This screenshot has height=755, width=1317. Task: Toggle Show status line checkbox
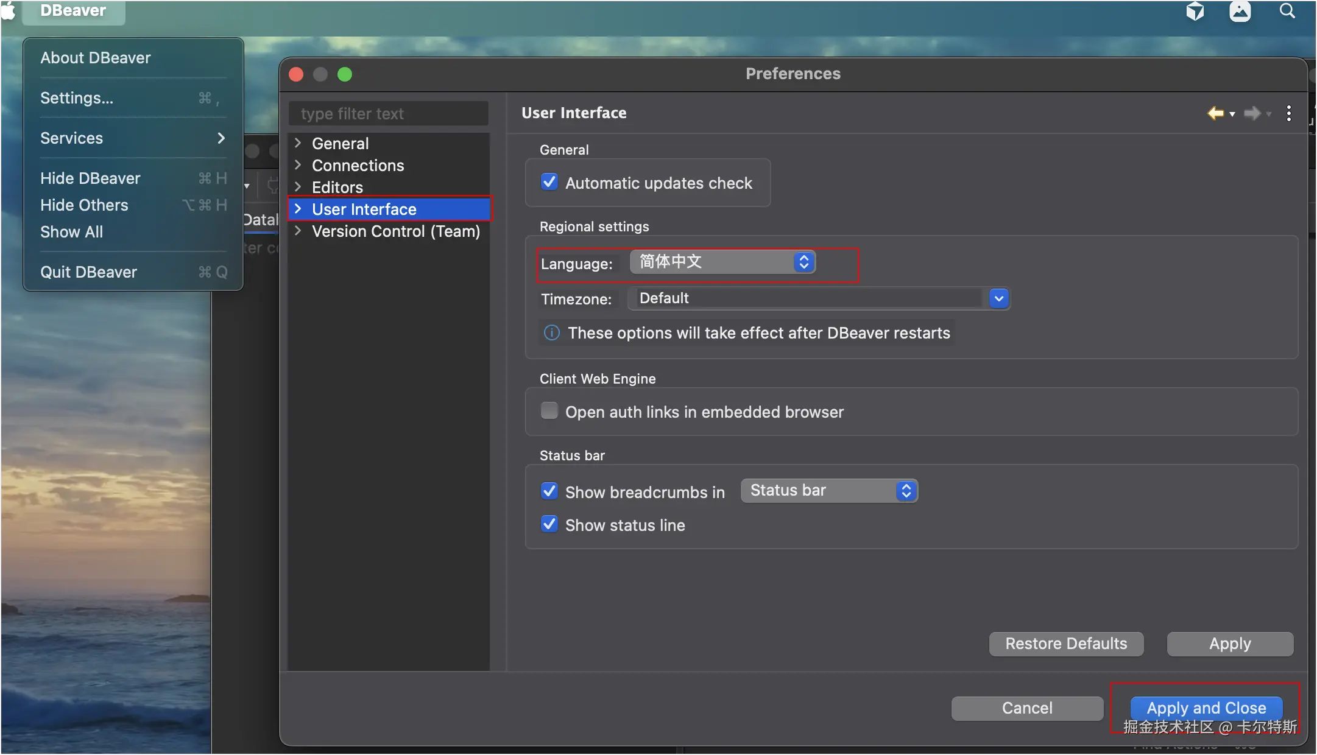[x=549, y=524]
